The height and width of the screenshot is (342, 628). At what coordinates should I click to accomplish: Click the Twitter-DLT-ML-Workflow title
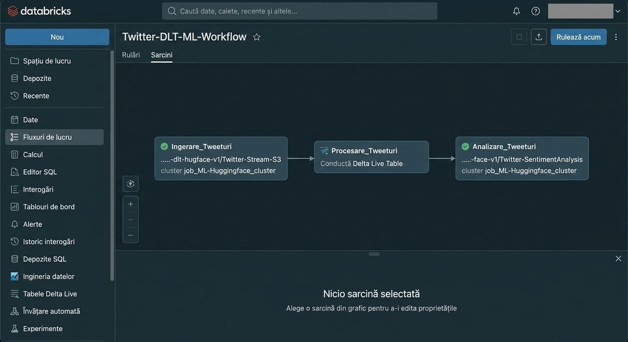click(184, 37)
